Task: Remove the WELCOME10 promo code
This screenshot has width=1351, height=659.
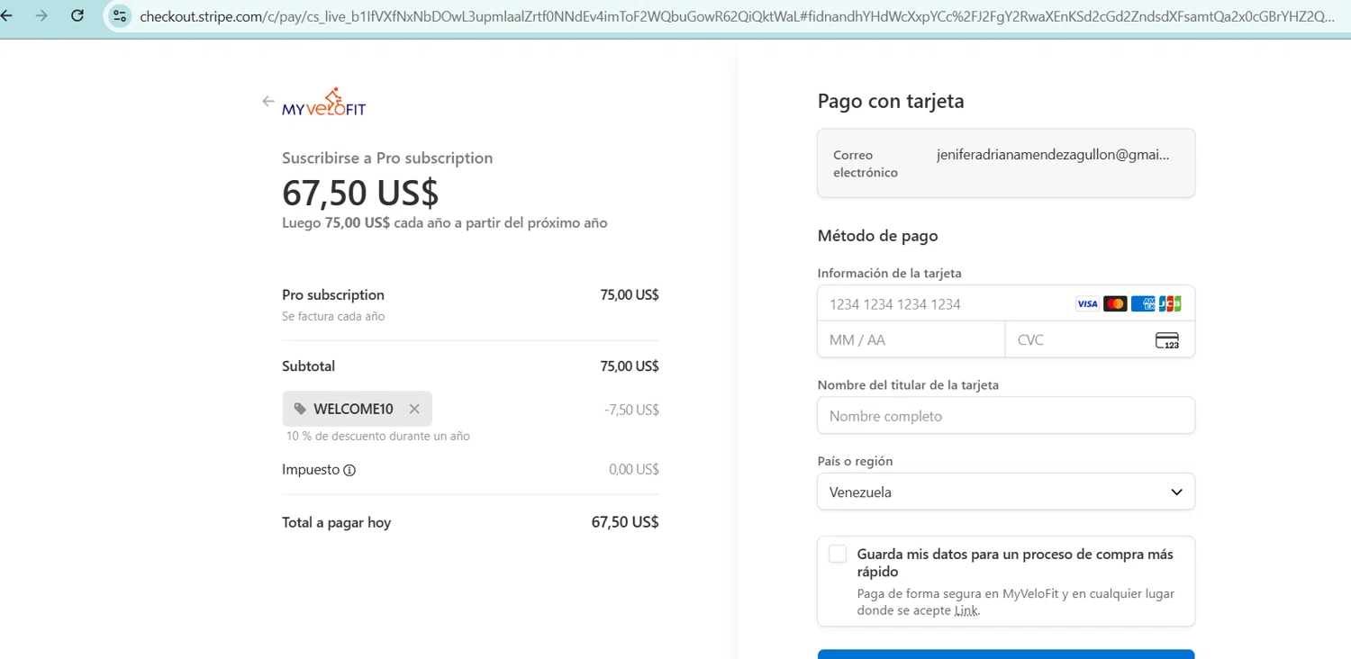Action: [414, 409]
